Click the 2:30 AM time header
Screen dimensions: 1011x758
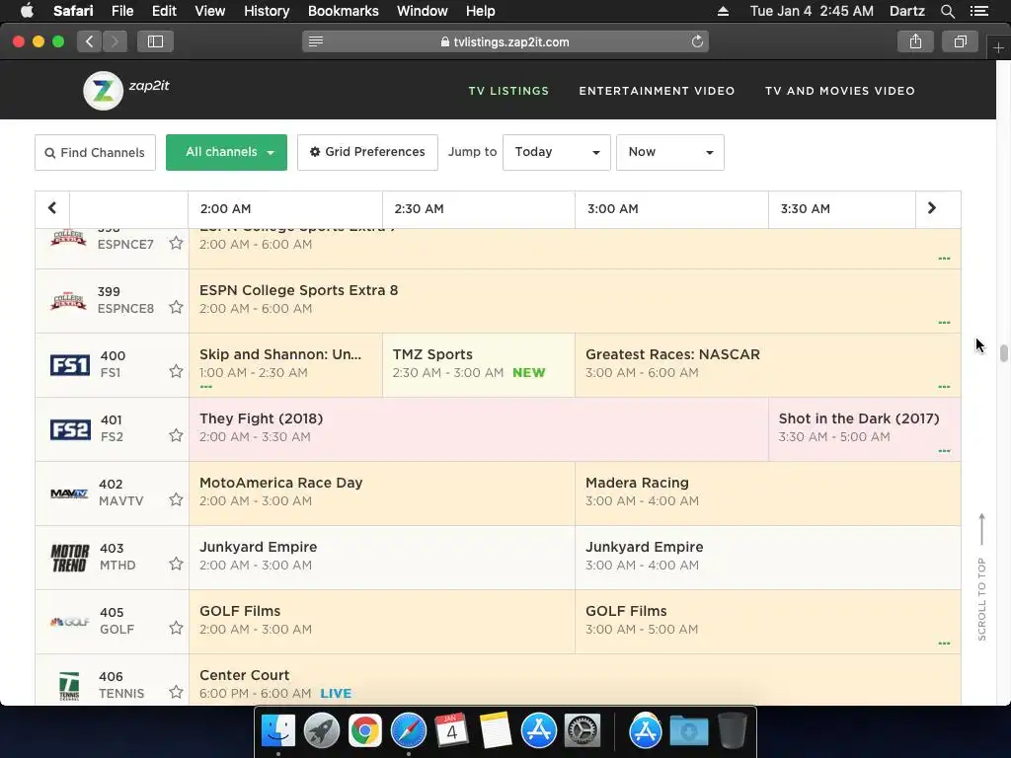(479, 209)
